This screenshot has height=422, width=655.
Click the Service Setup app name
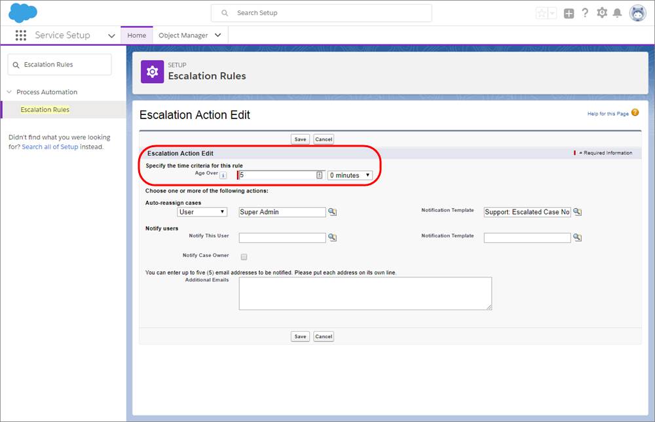click(x=63, y=35)
